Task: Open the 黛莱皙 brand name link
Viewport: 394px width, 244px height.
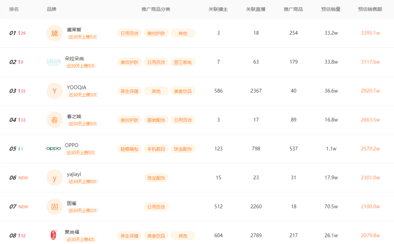Action: coord(74,29)
